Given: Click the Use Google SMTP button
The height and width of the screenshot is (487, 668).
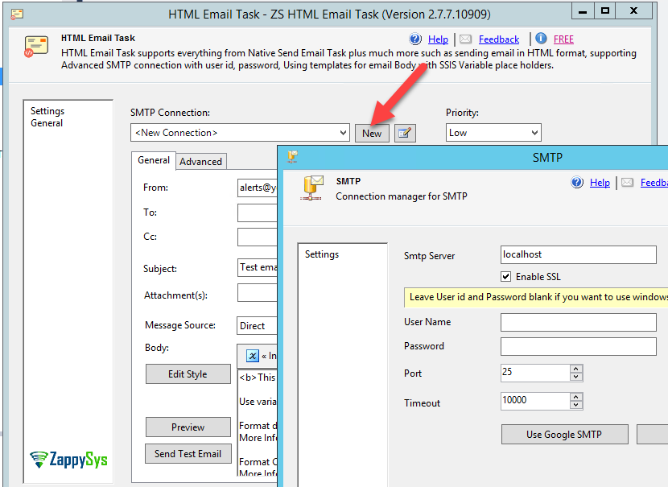Looking at the screenshot, I should [x=564, y=434].
